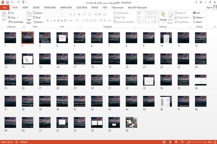217x144 pixels.
Task: Toggle Strikethrough formatting
Action: pos(62,21)
